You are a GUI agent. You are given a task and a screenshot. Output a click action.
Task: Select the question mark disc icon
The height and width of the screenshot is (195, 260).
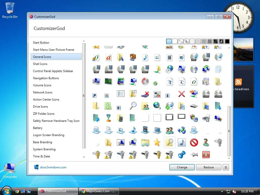(x=194, y=69)
